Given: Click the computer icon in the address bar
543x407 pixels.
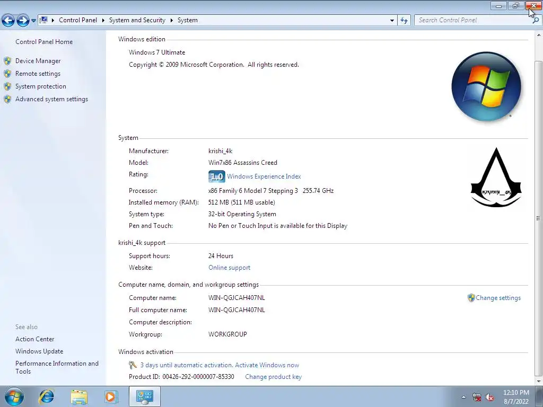Looking at the screenshot, I should pyautogui.click(x=43, y=20).
